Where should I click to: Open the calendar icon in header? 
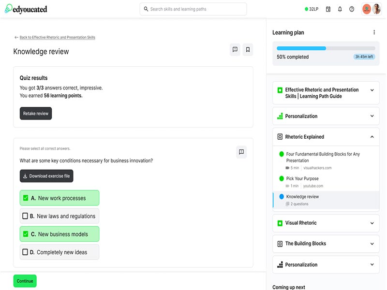(x=328, y=9)
